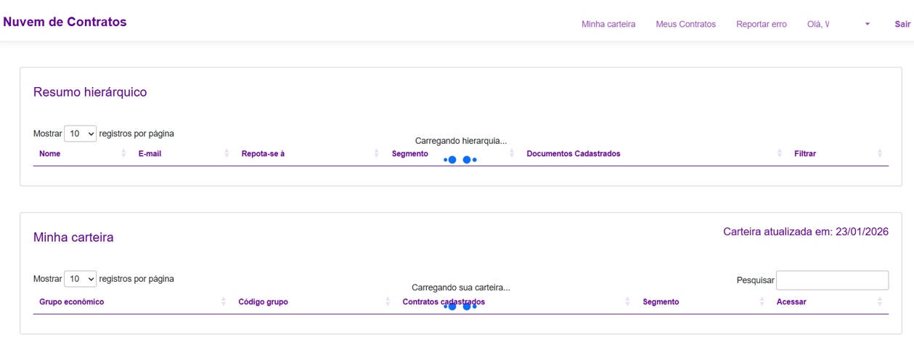Go to Meus Contratos in navigation bar
The width and height of the screenshot is (914, 358).
pyautogui.click(x=685, y=25)
